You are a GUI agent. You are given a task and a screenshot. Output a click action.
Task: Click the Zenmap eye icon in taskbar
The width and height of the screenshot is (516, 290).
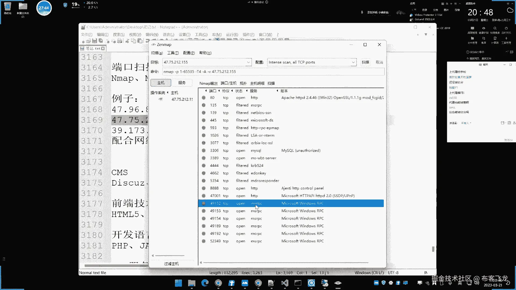point(338,283)
